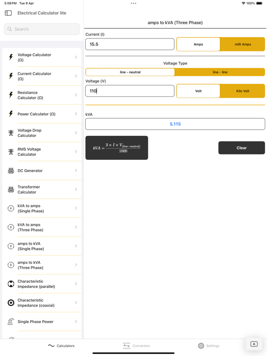The height and width of the screenshot is (356, 267).
Task: Click the Settings gear icon
Action: (x=201, y=346)
